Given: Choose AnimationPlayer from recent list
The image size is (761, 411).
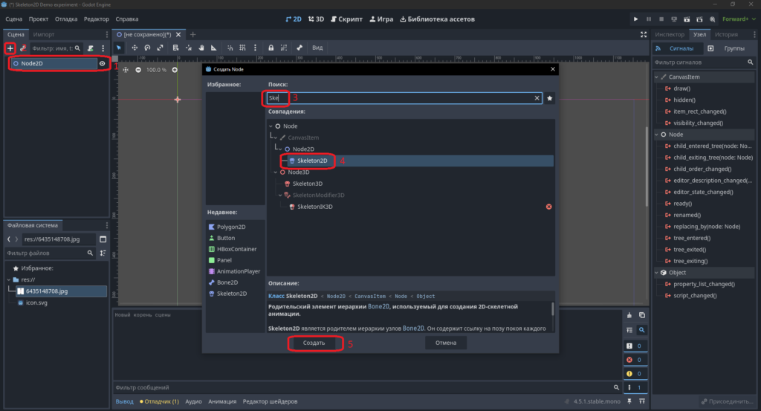Looking at the screenshot, I should point(239,271).
